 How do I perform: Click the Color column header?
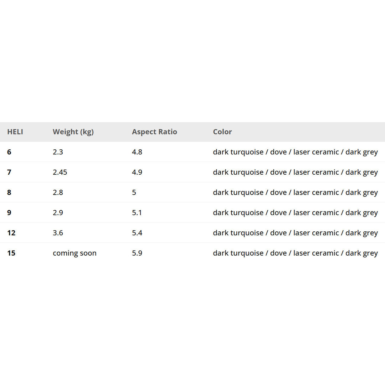click(222, 132)
